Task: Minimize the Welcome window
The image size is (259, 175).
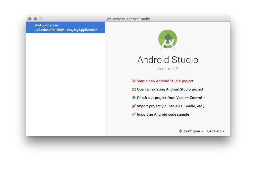Action: pos(35,19)
